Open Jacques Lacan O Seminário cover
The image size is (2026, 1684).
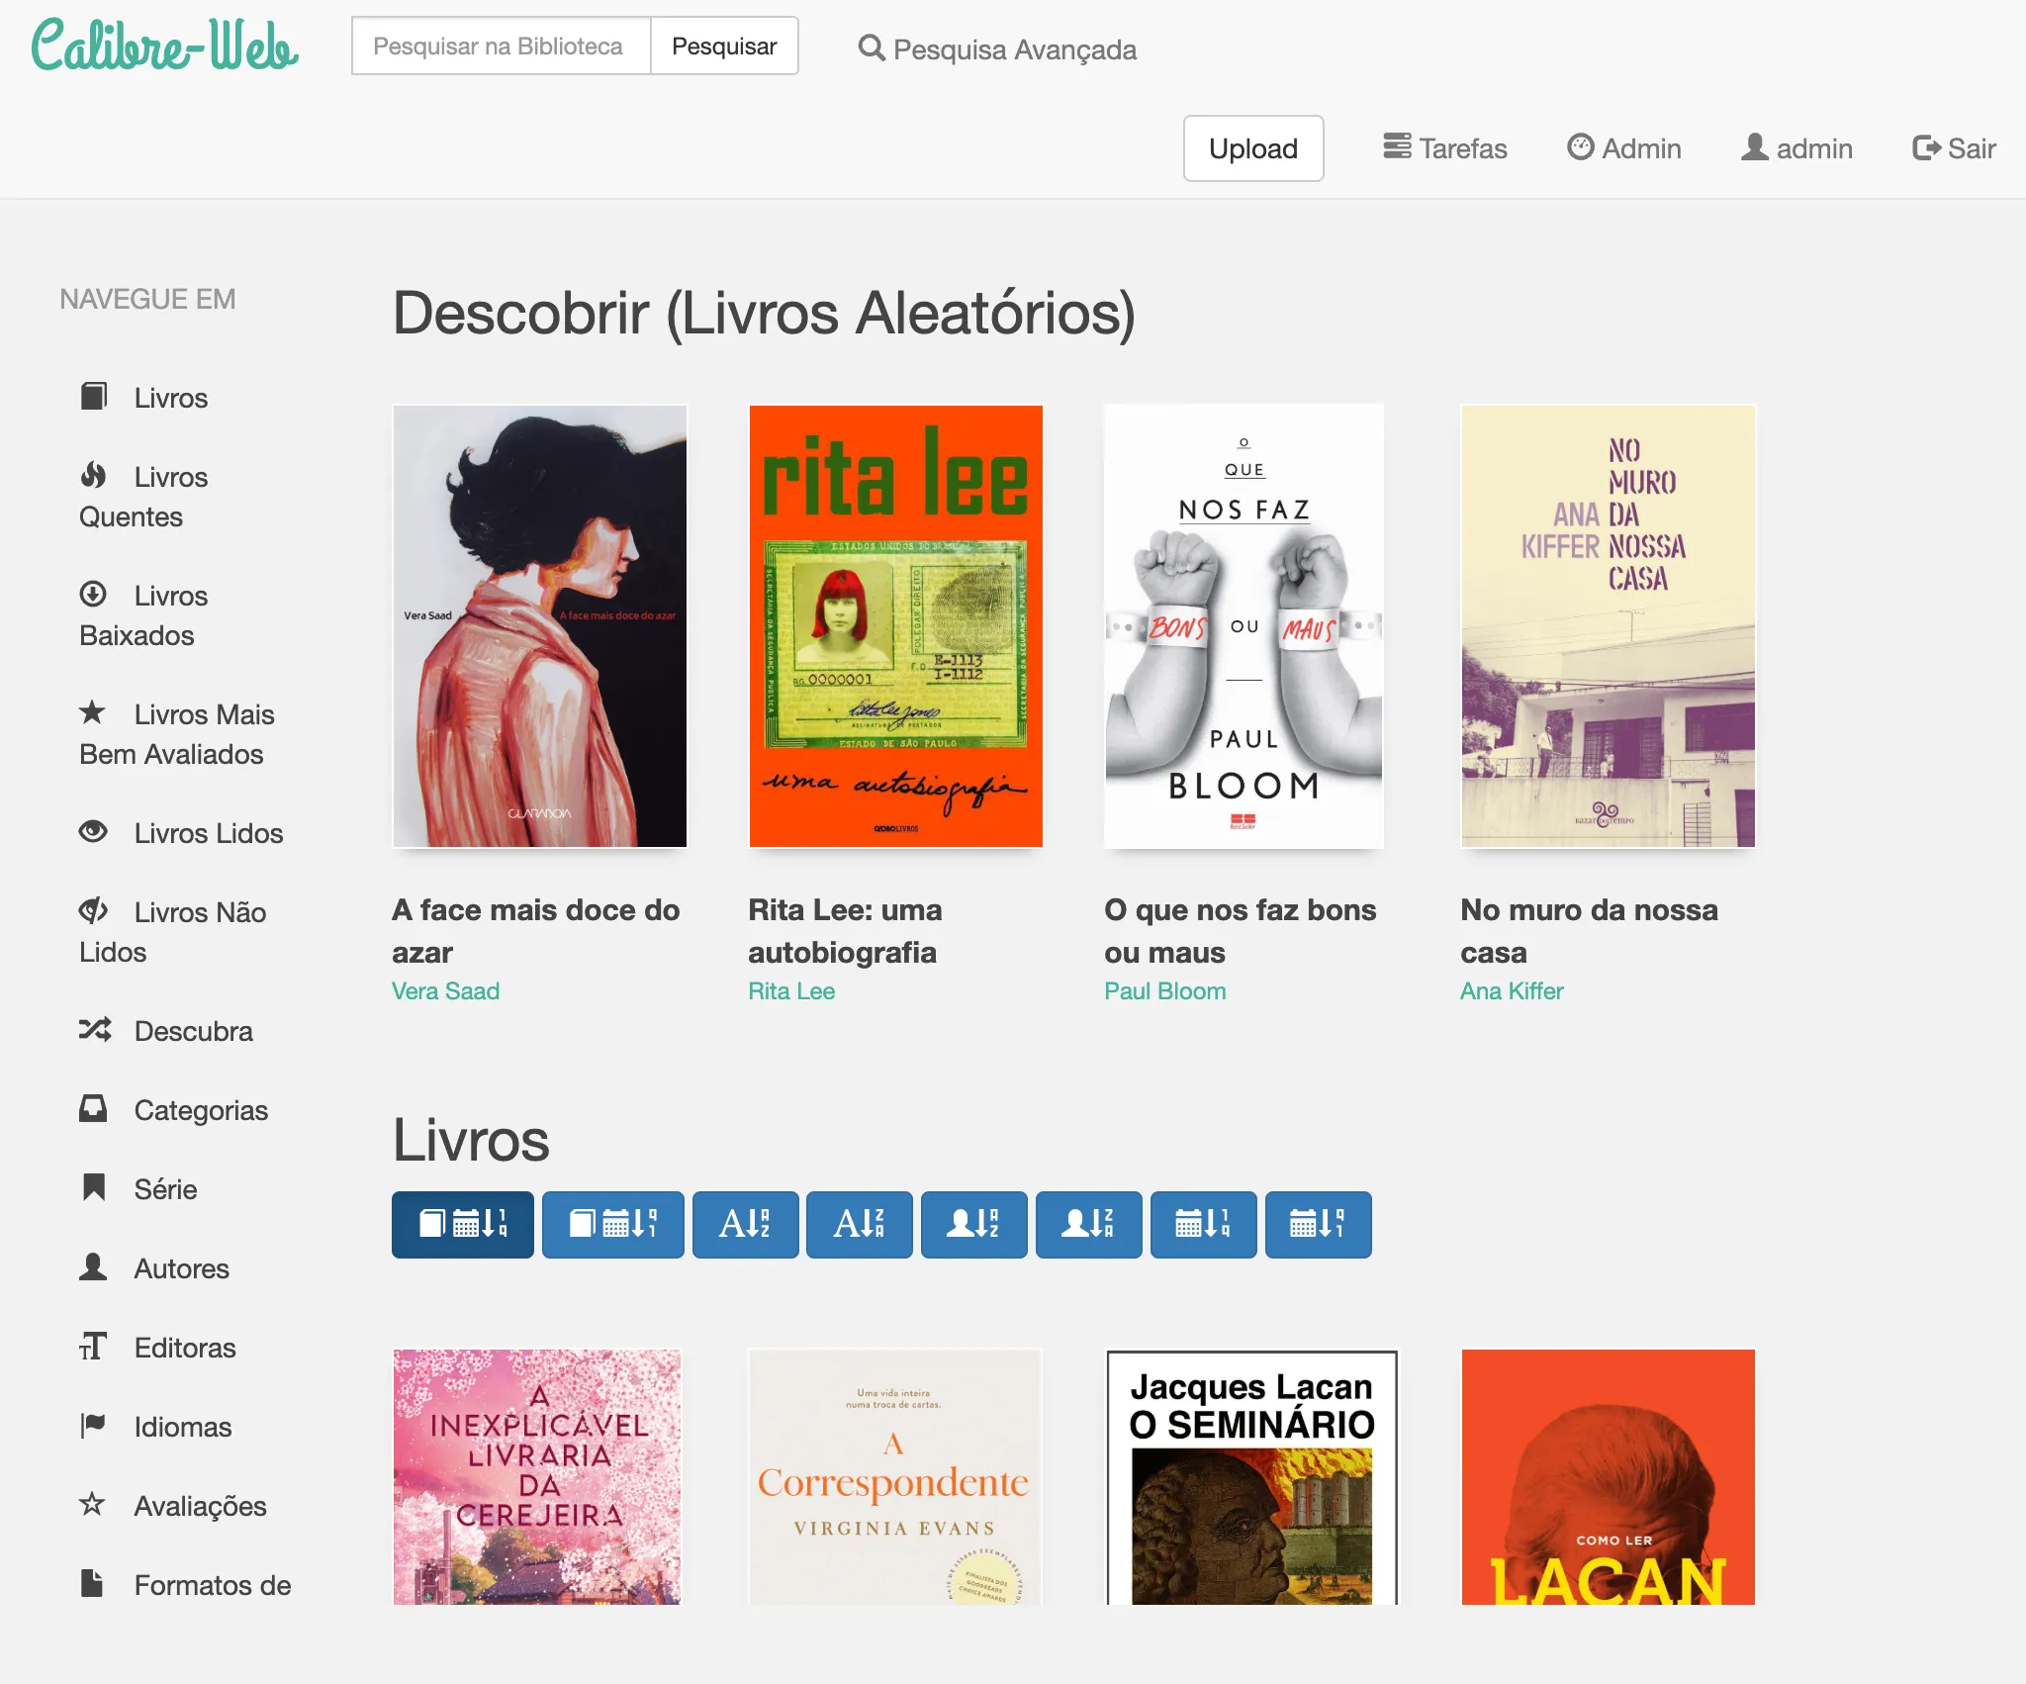[x=1251, y=1476]
